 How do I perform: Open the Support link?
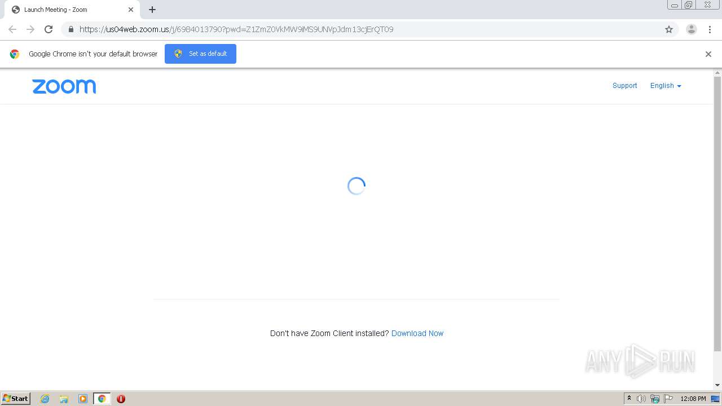point(624,86)
